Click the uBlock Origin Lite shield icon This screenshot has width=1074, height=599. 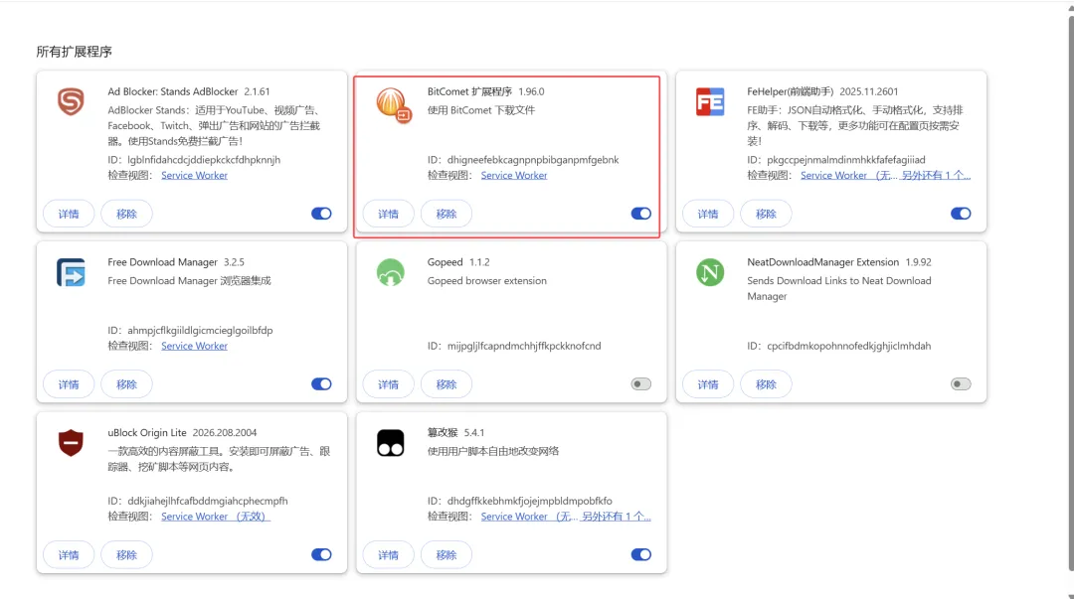pos(71,443)
